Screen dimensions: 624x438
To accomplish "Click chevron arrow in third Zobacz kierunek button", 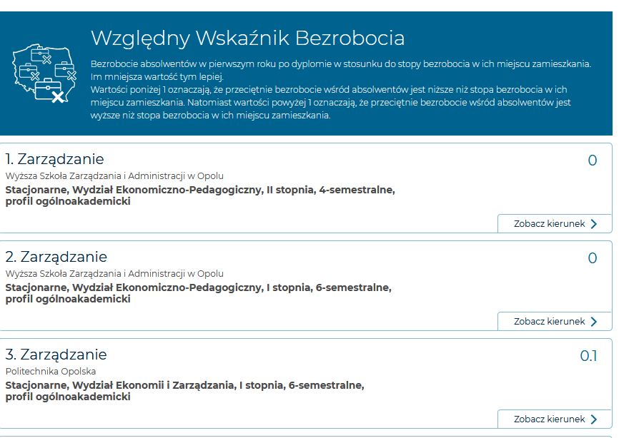I will pos(594,419).
